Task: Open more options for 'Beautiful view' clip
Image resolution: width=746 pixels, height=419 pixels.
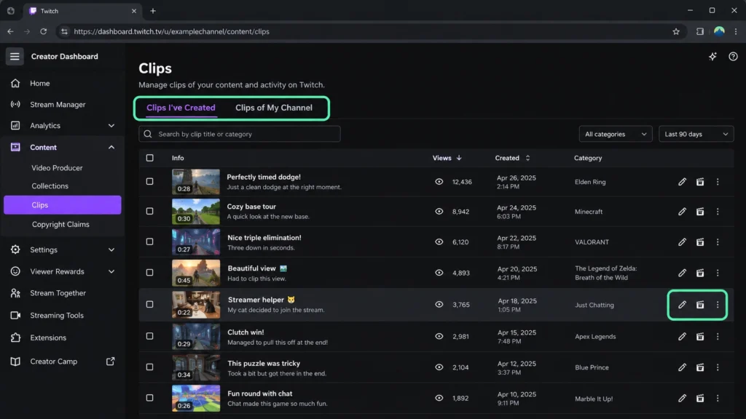Action: (718, 273)
